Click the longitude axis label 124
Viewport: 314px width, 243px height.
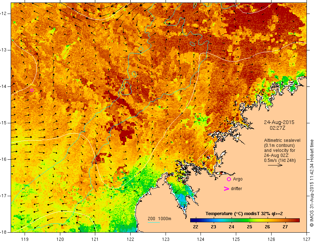(201, 239)
